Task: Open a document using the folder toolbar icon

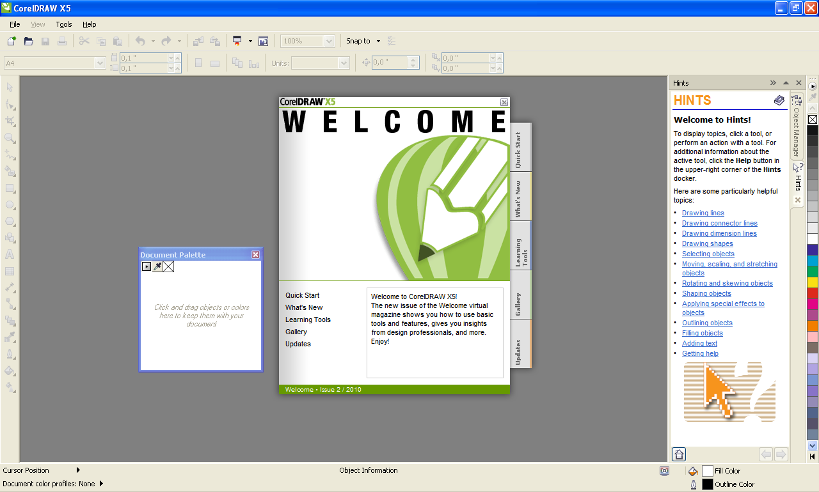Action: click(x=28, y=40)
